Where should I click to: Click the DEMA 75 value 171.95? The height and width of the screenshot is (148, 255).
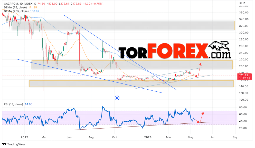click(33, 7)
